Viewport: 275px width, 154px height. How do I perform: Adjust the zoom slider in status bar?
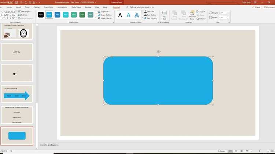(x=260, y=151)
